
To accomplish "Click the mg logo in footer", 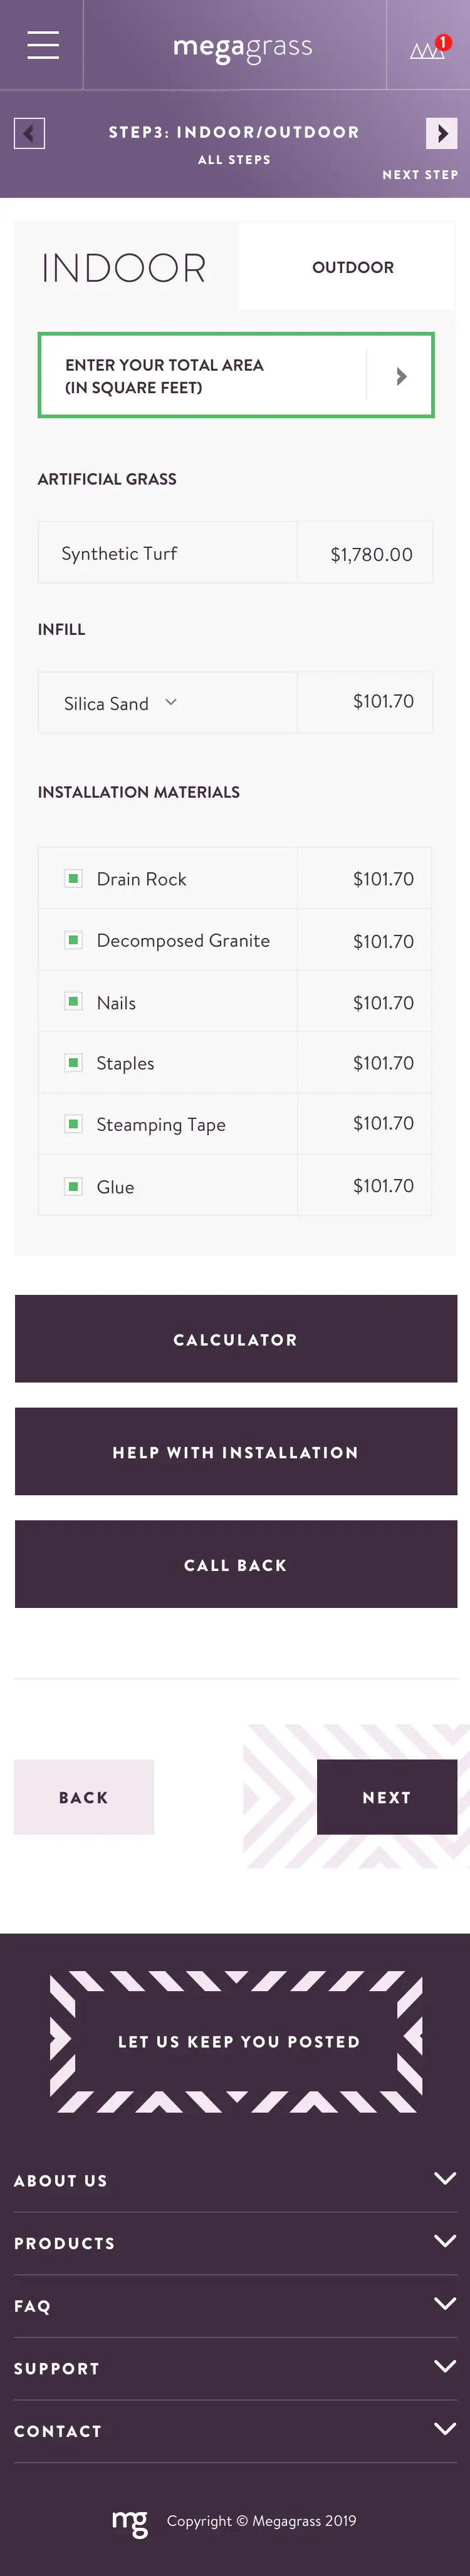I will click(x=130, y=2523).
